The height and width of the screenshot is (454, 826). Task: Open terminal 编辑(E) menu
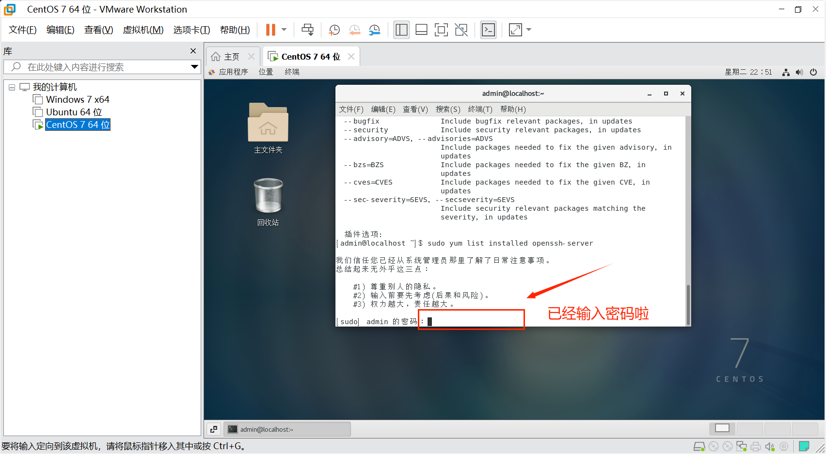(383, 110)
